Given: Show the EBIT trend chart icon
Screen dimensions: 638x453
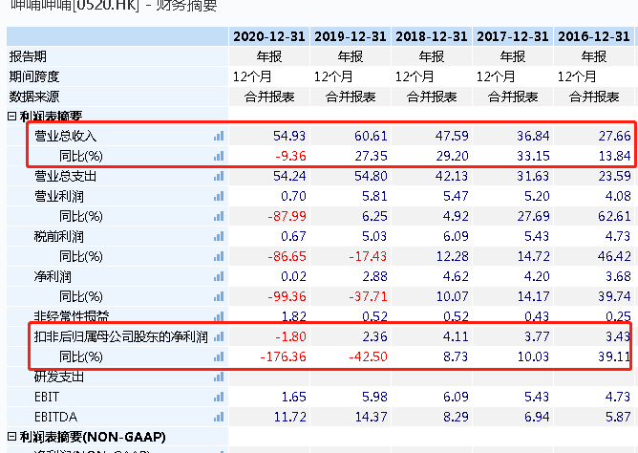Looking at the screenshot, I should pos(219,397).
